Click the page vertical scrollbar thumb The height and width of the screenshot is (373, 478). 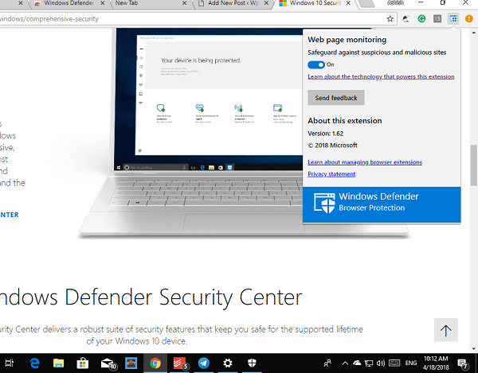[474, 165]
